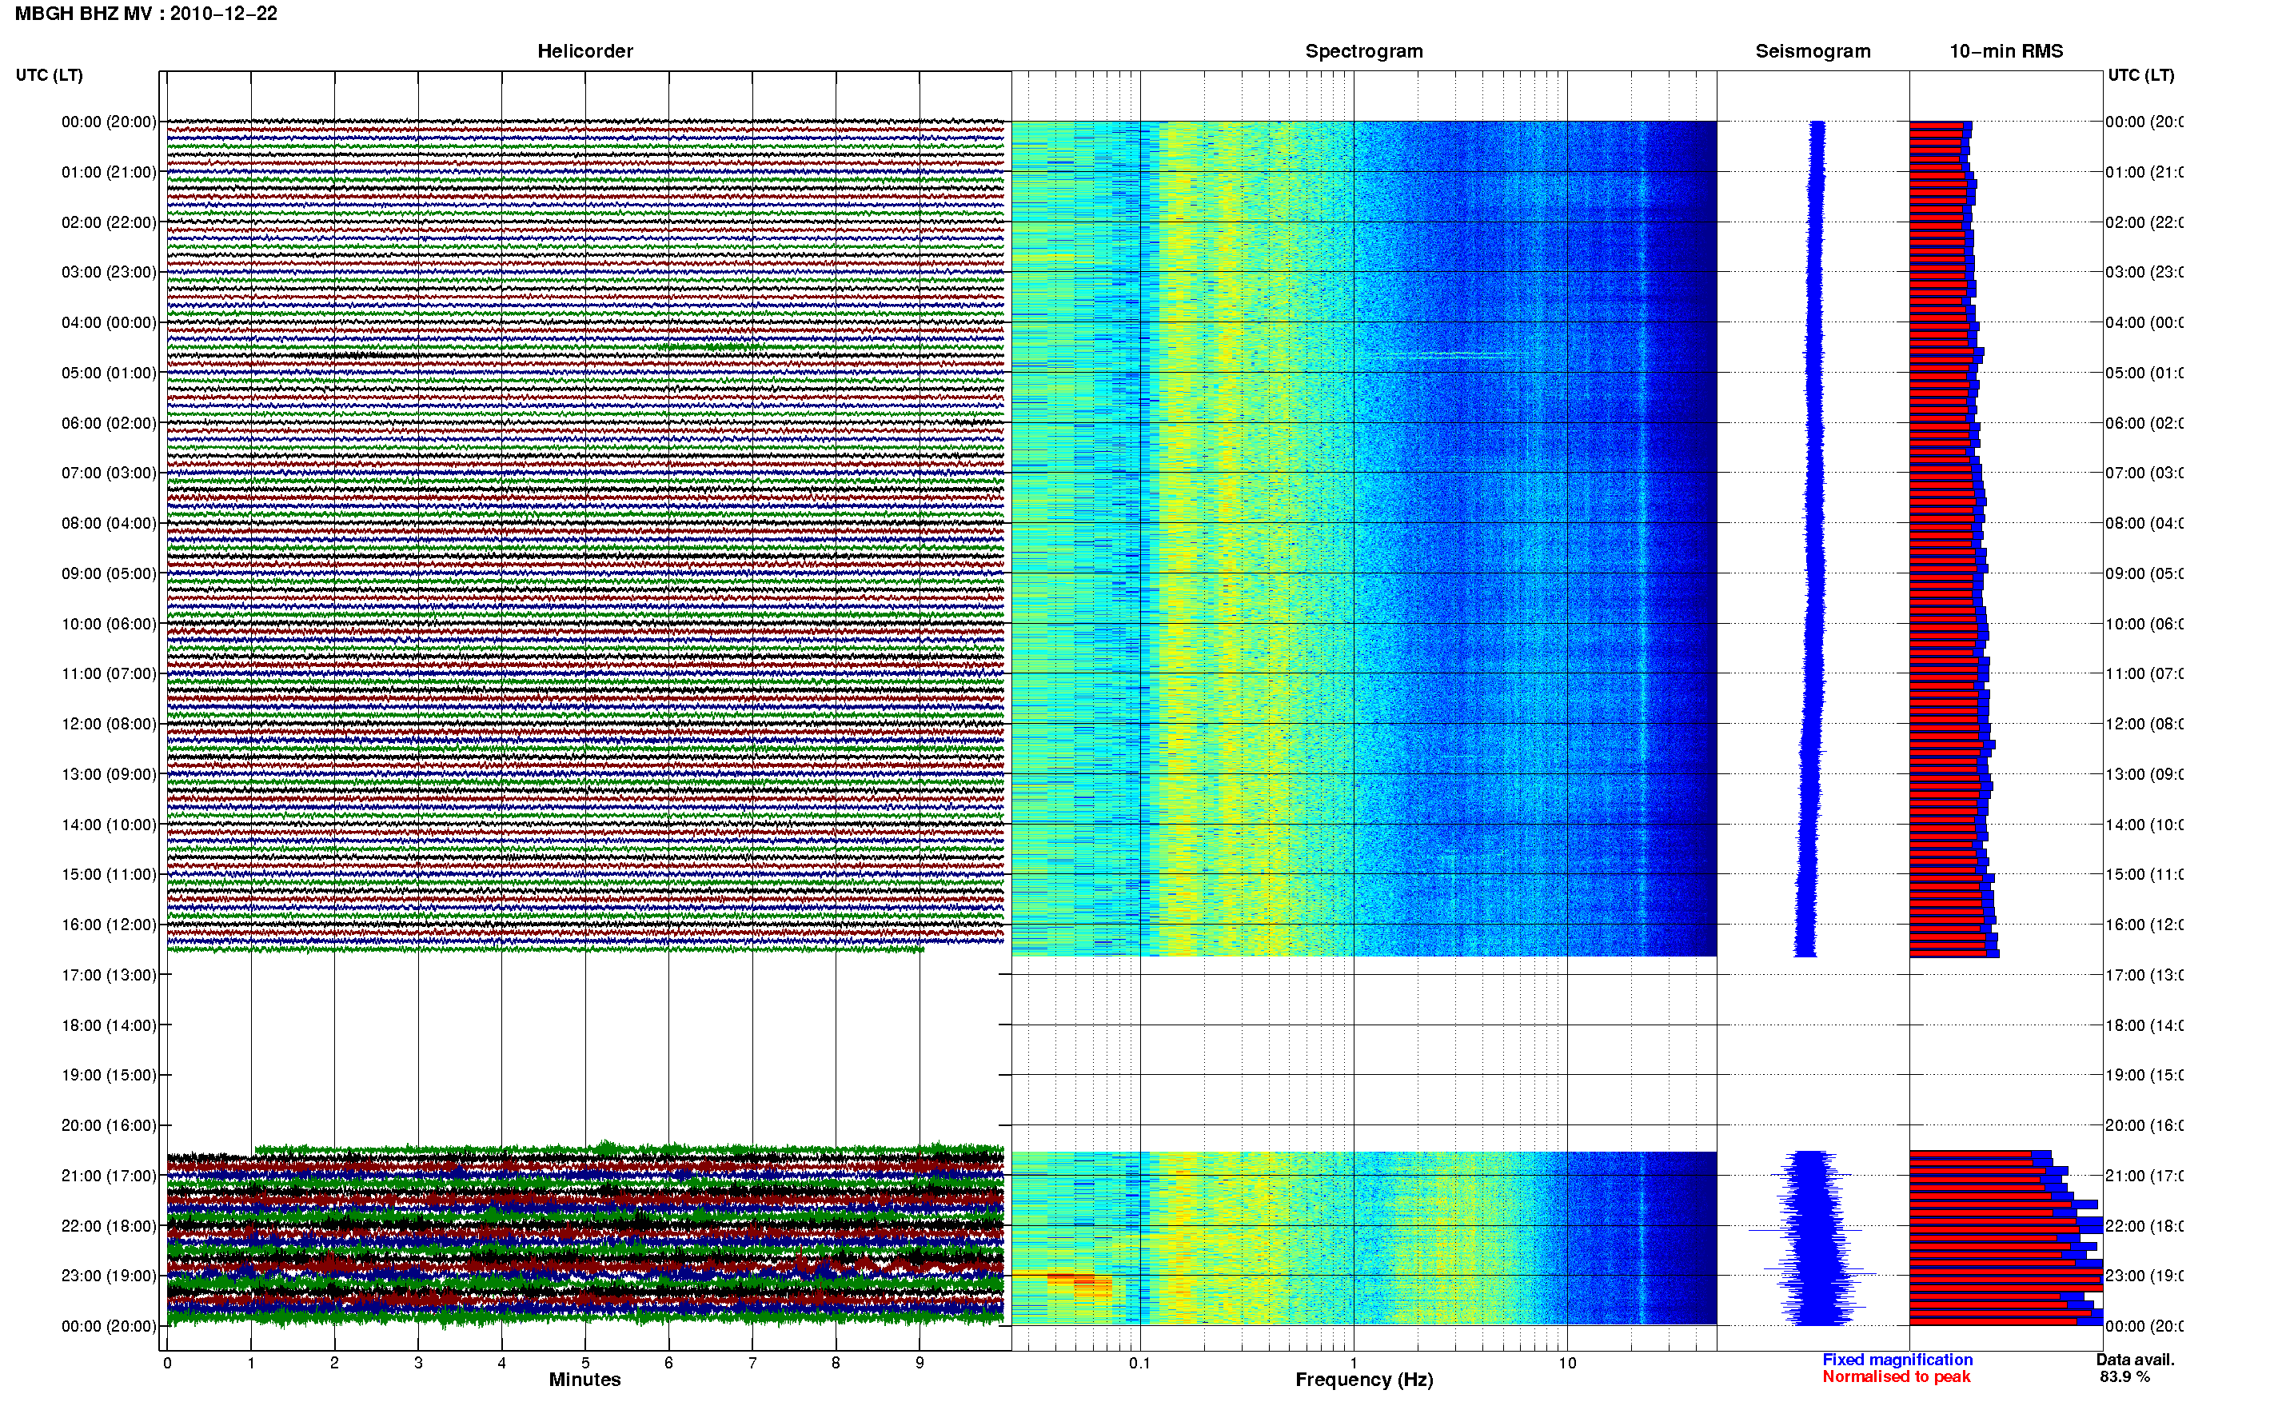Screen dimensions: 2274x1422
Task: Select the Helicorder panel heading
Action: click(584, 51)
